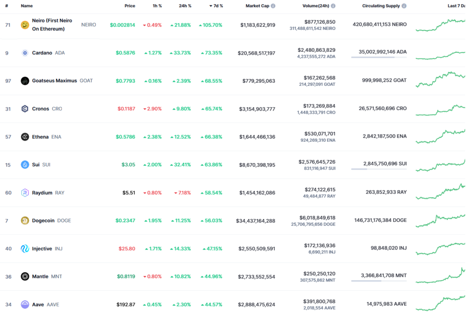Open the Cardano coin page link
Screen dimensions: 470x316
[x=42, y=53]
